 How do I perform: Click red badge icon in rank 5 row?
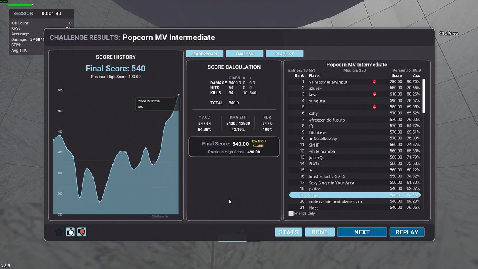374,107
